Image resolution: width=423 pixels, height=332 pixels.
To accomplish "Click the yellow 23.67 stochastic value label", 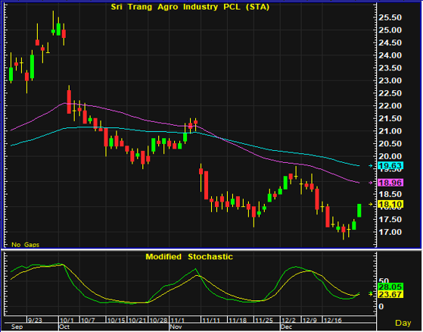I will tap(390, 294).
